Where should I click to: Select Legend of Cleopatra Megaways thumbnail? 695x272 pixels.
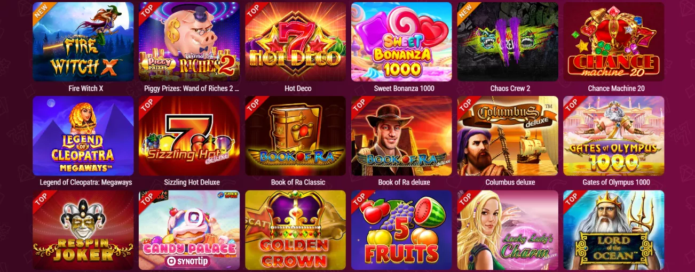pyautogui.click(x=83, y=136)
